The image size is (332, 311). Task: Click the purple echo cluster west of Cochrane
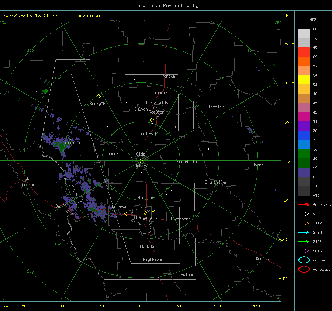tap(96, 210)
